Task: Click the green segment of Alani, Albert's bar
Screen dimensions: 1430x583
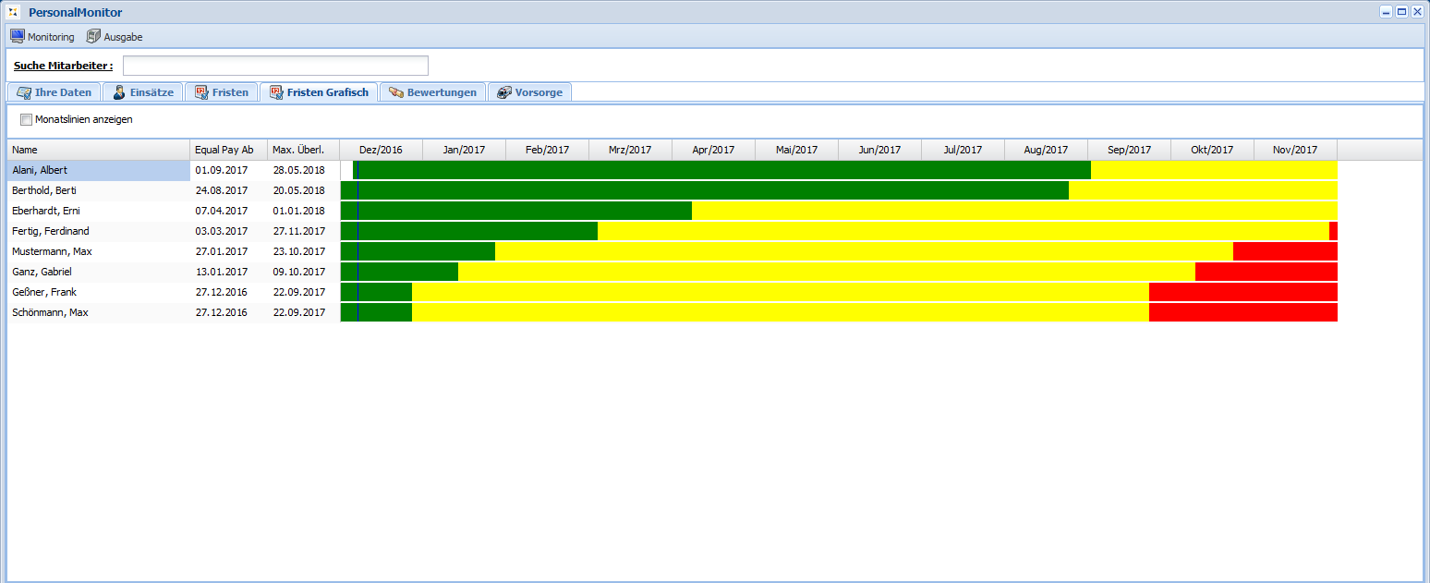Action: [x=721, y=170]
